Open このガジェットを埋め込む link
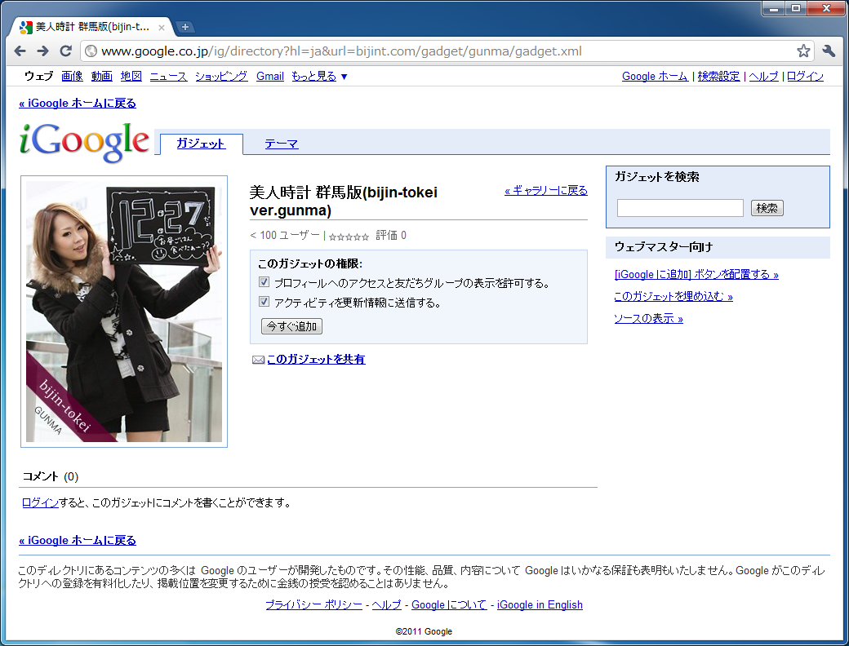The height and width of the screenshot is (646, 849). point(673,296)
